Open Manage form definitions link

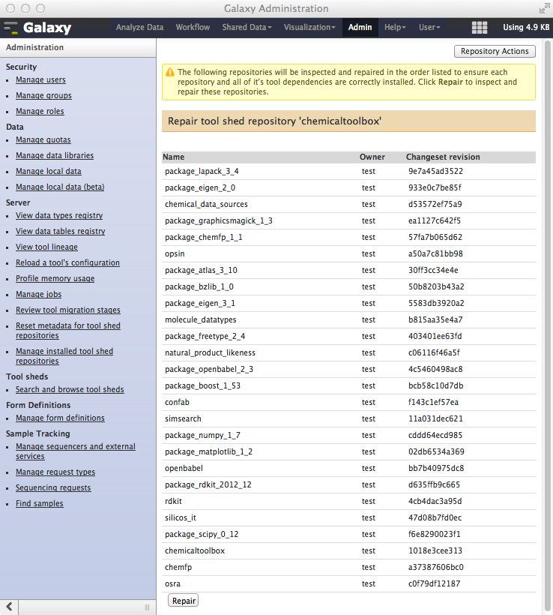(x=60, y=418)
